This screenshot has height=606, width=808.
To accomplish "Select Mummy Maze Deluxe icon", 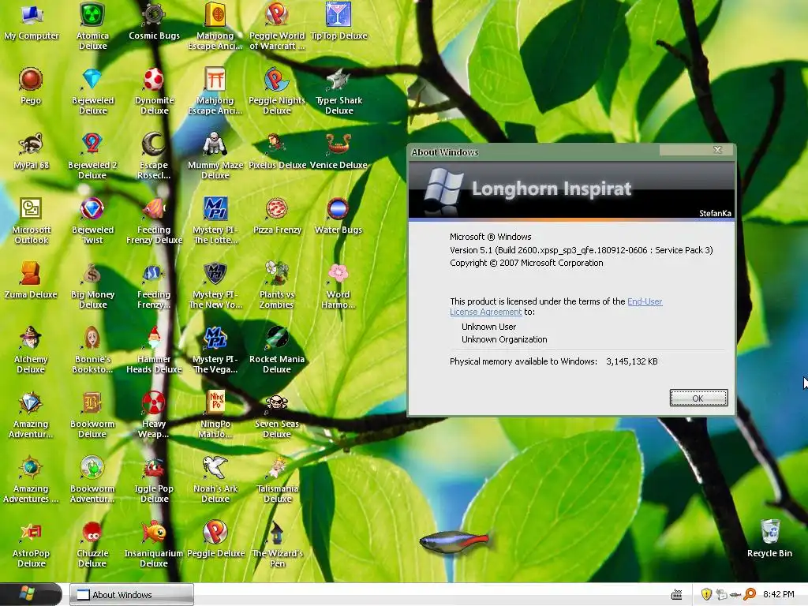I will [x=215, y=155].
